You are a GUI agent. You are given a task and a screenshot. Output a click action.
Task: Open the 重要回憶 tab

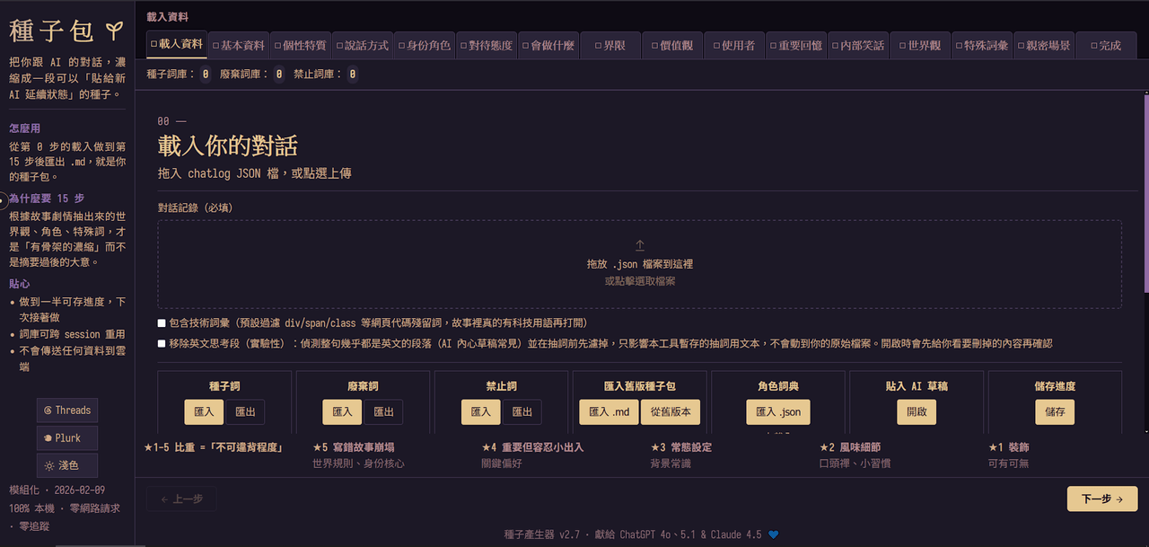point(796,45)
